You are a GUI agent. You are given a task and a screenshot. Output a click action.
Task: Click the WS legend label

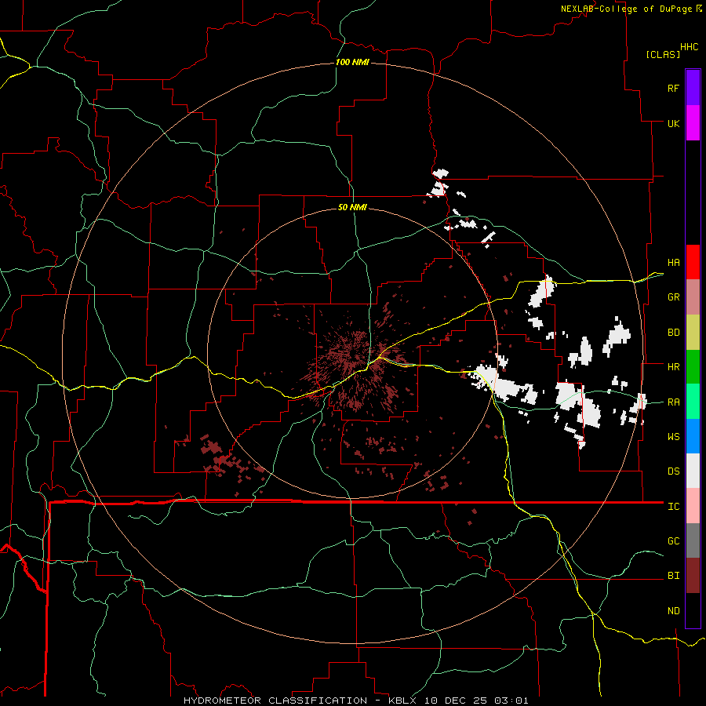tap(673, 437)
